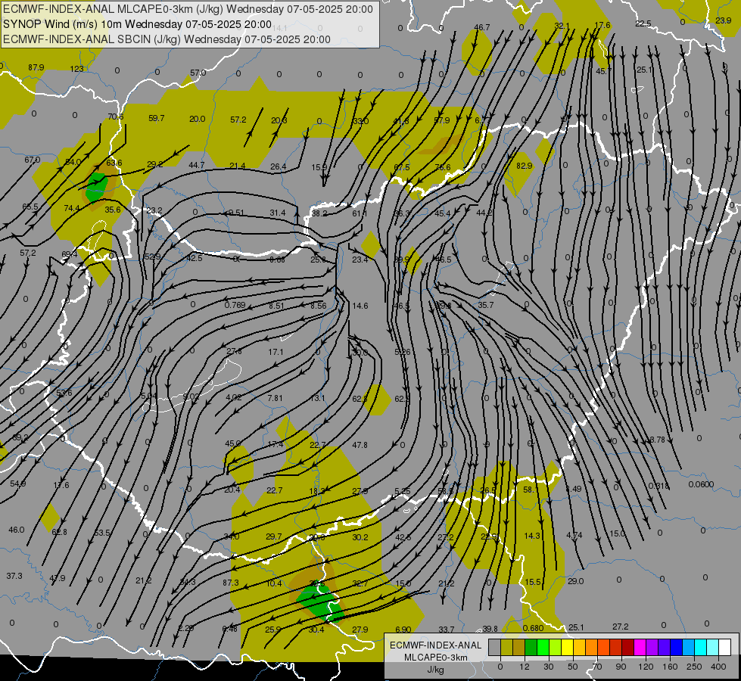Click the map value 76.6
This screenshot has width=741, height=681.
pyautogui.click(x=442, y=167)
